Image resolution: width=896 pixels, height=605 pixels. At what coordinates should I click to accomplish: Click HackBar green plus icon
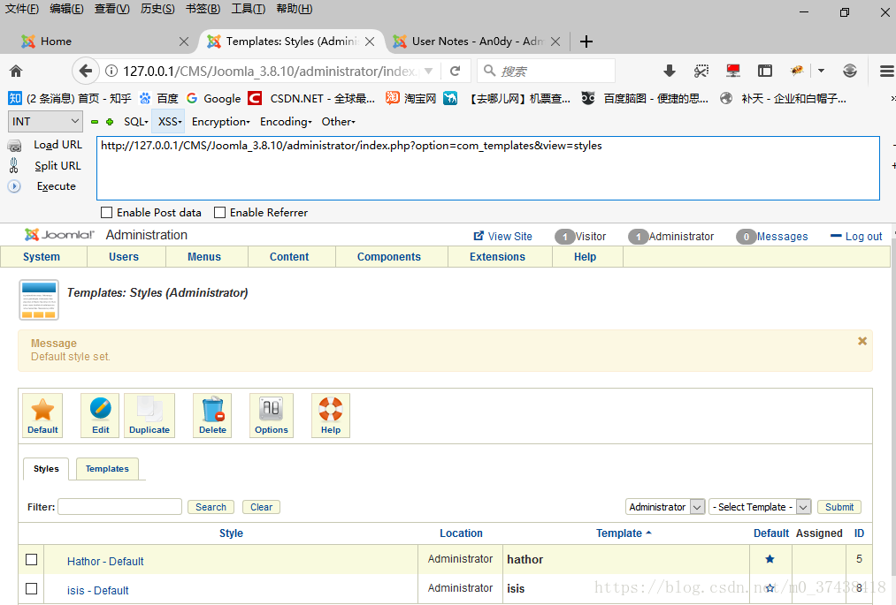tap(110, 122)
